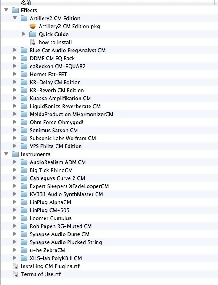Select the Quick Guide folder name
218x285 pixels.
click(53, 35)
